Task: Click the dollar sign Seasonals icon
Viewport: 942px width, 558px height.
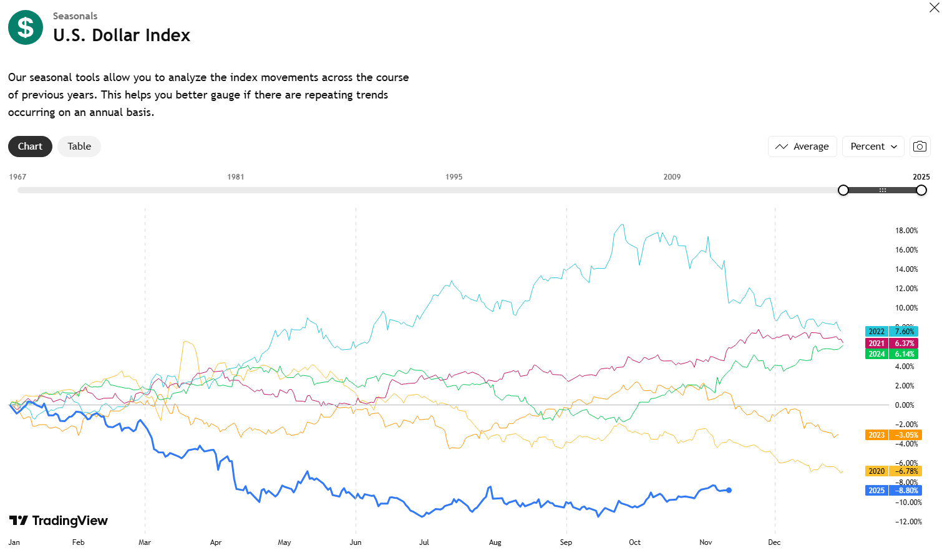Action: 25,27
